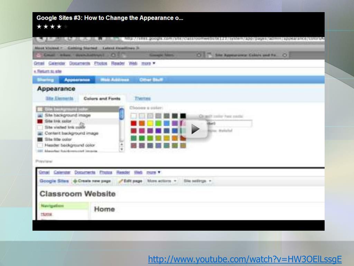The image size is (354, 266).
Task: Click the hex color code input field
Action: (225, 124)
